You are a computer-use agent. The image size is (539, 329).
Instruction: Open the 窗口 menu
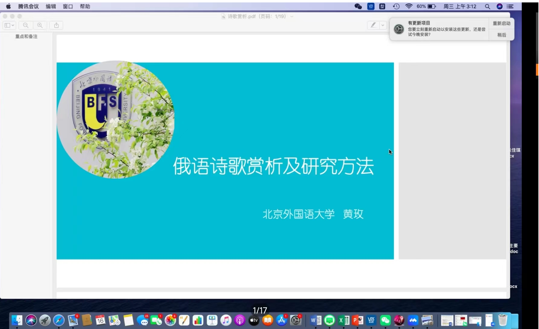coord(68,6)
